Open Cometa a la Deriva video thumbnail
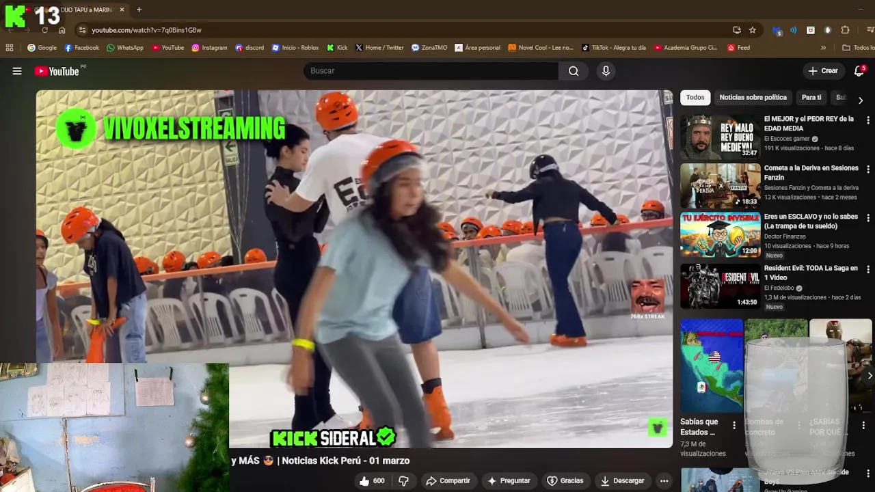The image size is (875, 492). pyautogui.click(x=720, y=186)
